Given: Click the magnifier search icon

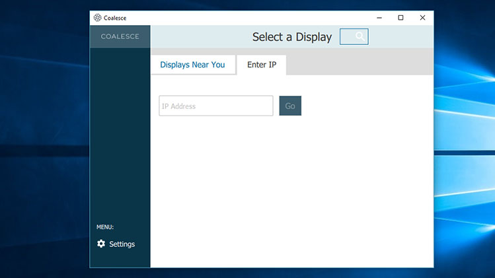Looking at the screenshot, I should 360,36.
